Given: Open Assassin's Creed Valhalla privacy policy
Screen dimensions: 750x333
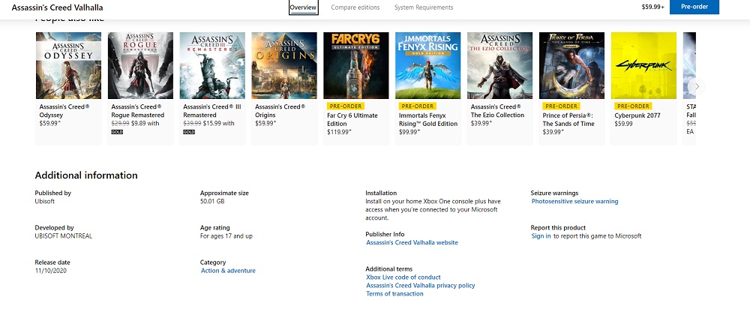Looking at the screenshot, I should 421,286.
